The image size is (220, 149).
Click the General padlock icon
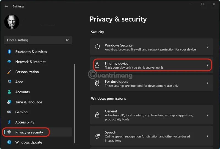click(97, 115)
